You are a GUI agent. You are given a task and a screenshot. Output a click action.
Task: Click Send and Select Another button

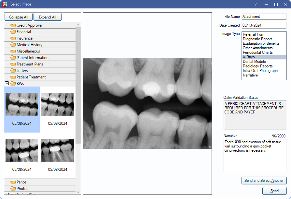[264, 181]
